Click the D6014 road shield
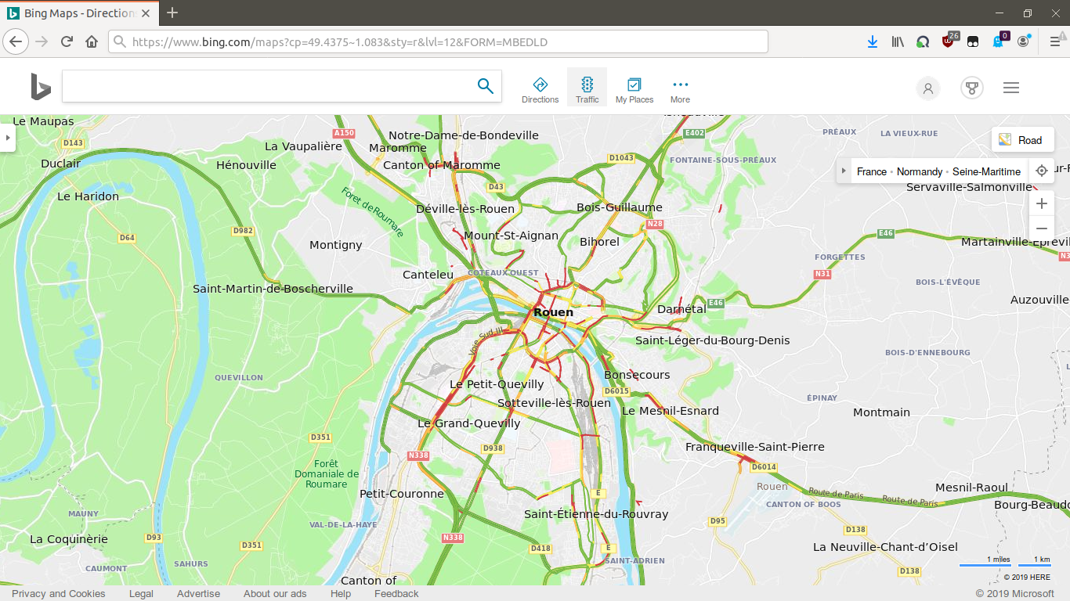1070x601 pixels. pyautogui.click(x=763, y=466)
